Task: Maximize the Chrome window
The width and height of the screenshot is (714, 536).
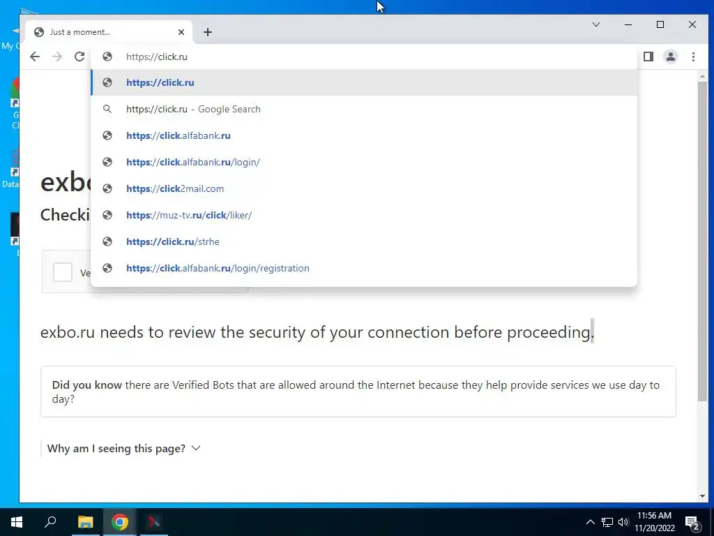Action: pyautogui.click(x=660, y=24)
